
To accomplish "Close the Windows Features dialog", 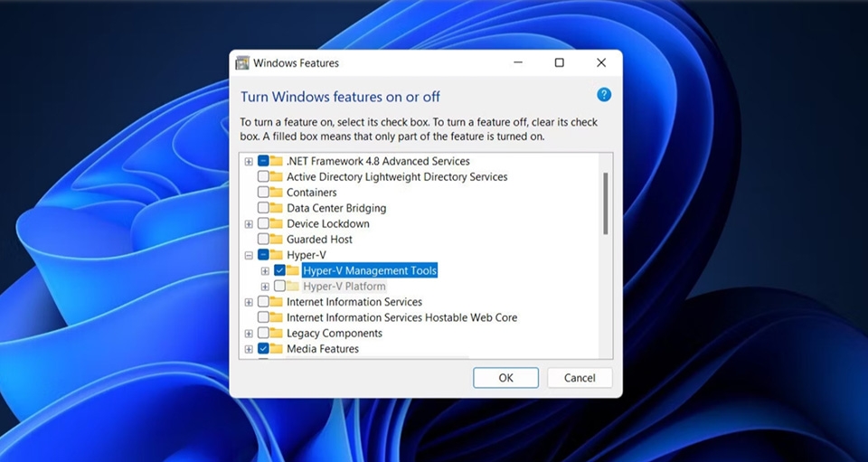I will coord(601,63).
